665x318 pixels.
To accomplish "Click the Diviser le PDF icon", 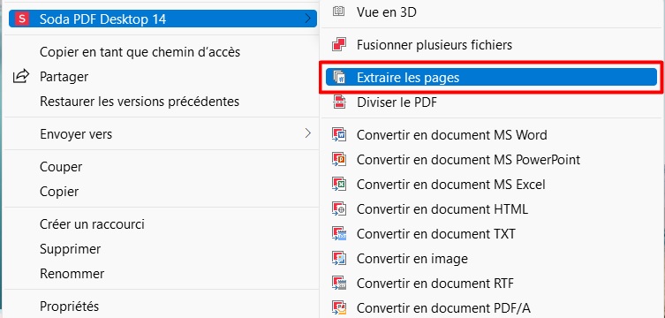I will (339, 102).
